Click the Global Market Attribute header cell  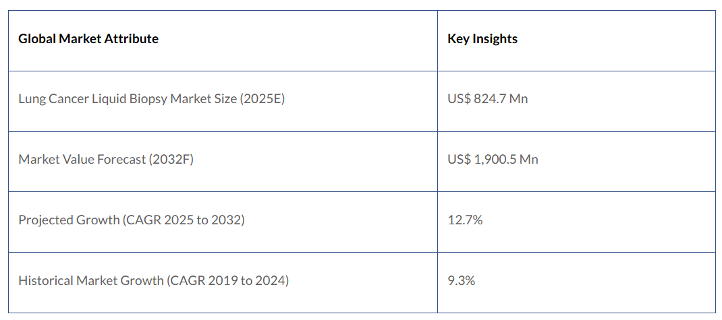coord(88,39)
